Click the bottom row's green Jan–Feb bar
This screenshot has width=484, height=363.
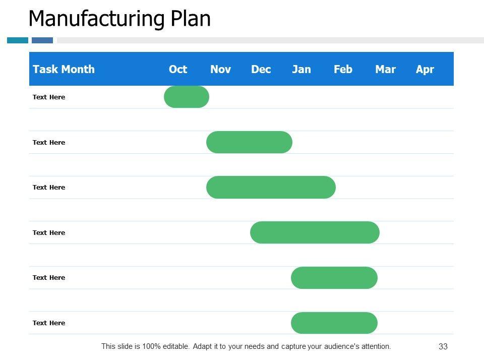tap(334, 323)
